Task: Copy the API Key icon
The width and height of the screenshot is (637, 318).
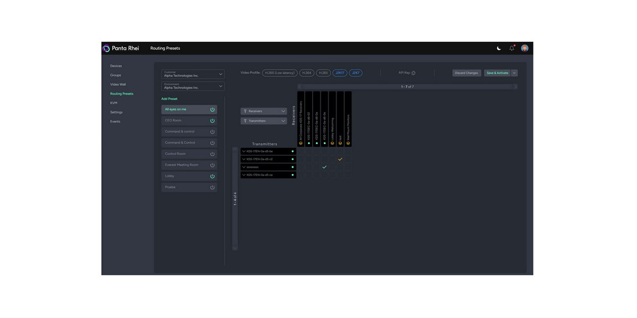Action: 414,73
